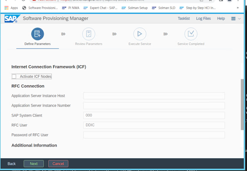Open the Review Parameters step icon
The image size is (247, 171).
click(x=88, y=34)
